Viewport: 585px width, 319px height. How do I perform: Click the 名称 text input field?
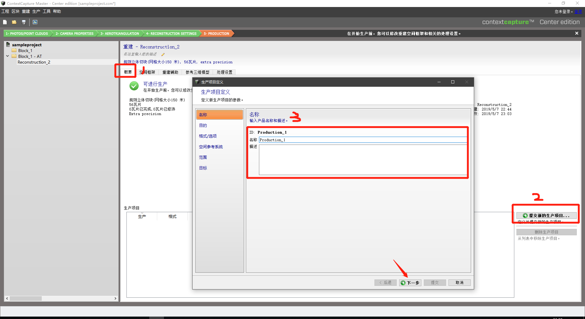coord(363,140)
